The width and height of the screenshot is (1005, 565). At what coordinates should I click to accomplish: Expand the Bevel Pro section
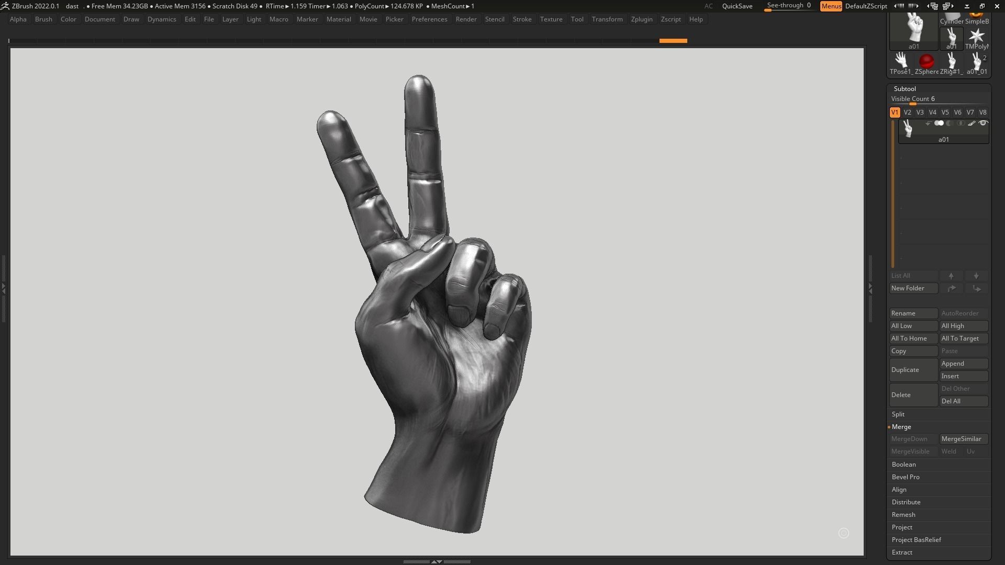tap(906, 477)
